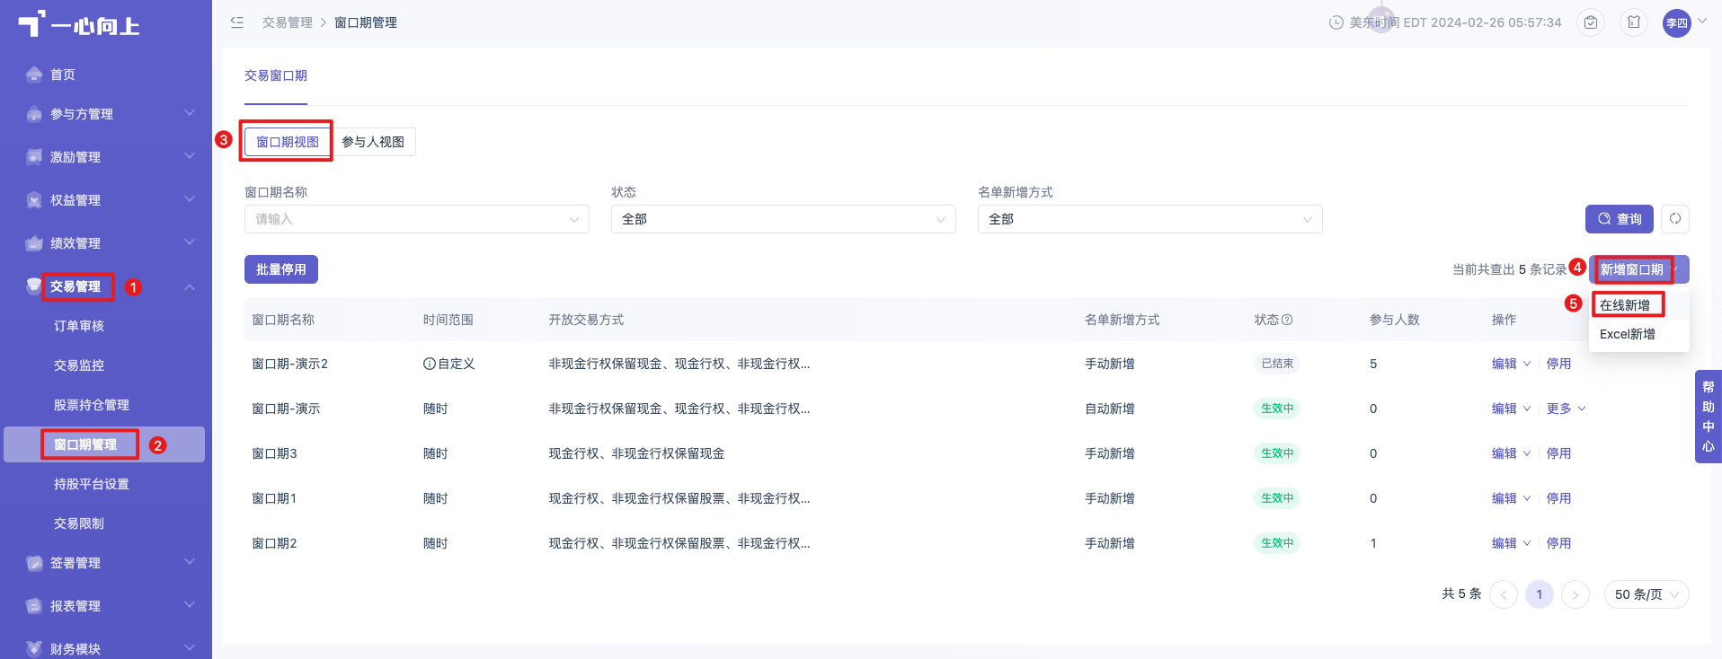Go to previous page arrow
This screenshot has width=1722, height=659.
(x=1504, y=594)
